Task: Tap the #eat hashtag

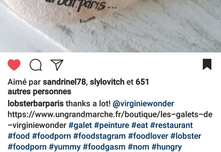Action: click(140, 125)
